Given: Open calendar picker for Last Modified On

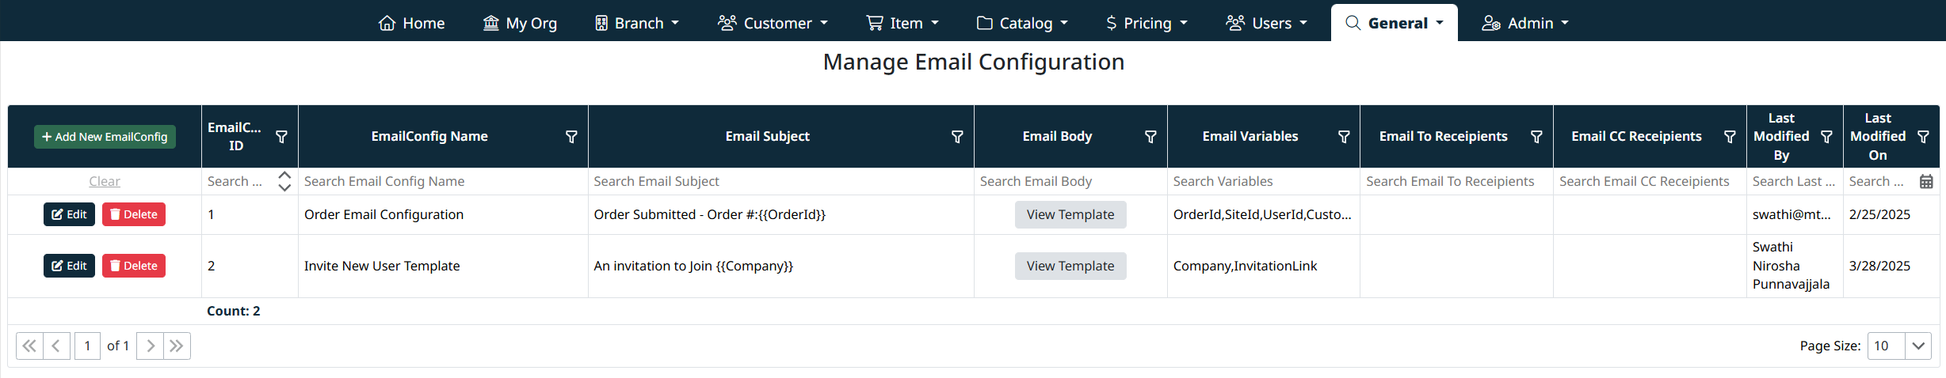Looking at the screenshot, I should point(1926,182).
